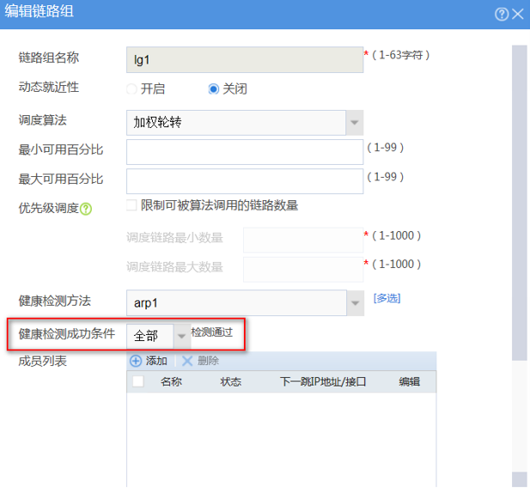Tick the select-all checkbox in member list header
Screen dimensions: 530x488
[x=138, y=381]
